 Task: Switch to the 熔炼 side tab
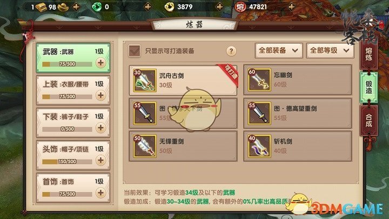368,55
